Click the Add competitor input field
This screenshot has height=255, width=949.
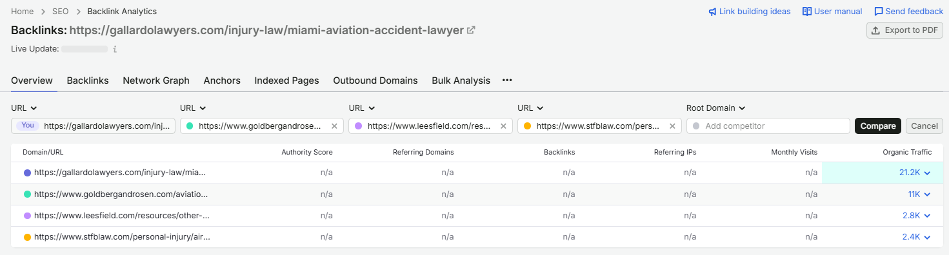coord(768,126)
